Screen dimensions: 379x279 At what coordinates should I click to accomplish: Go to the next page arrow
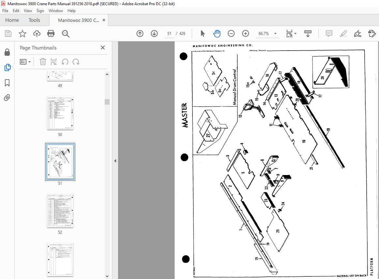154,34
